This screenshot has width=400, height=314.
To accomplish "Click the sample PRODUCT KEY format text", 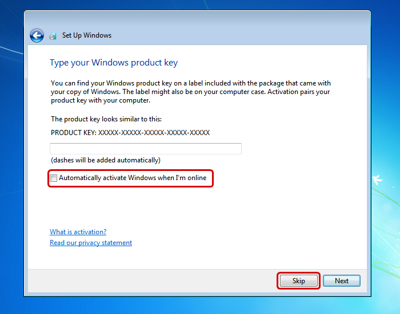I will click(130, 133).
